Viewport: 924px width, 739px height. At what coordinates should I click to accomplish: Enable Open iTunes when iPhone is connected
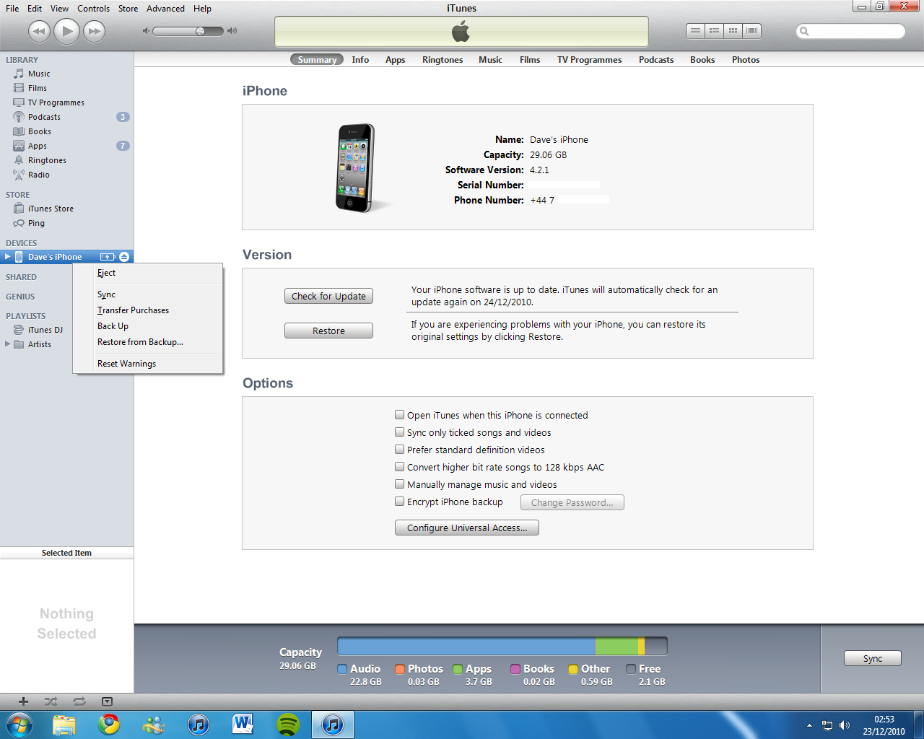399,415
